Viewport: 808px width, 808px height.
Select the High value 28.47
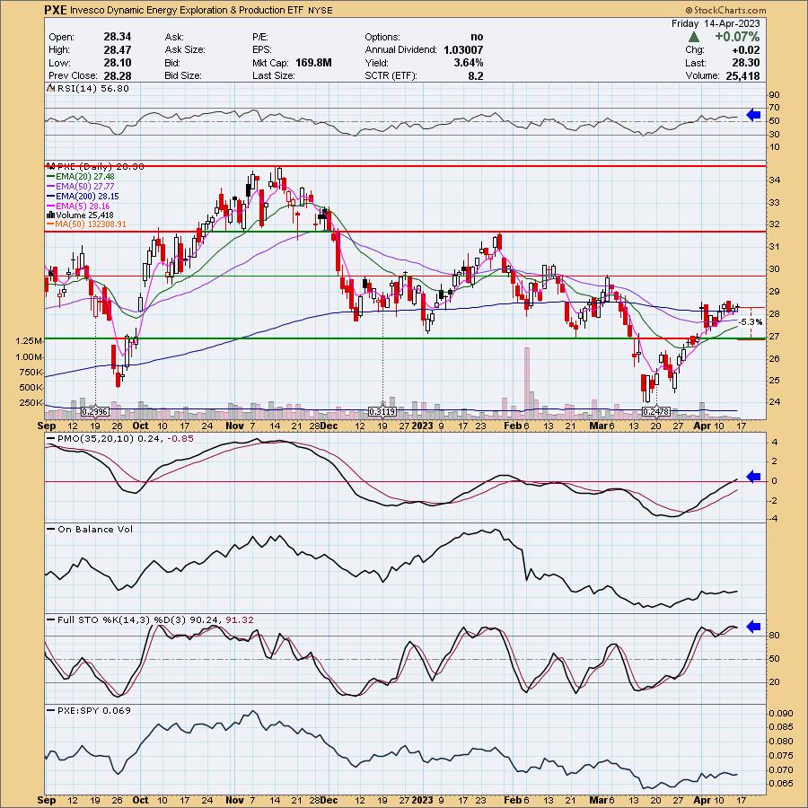[118, 50]
